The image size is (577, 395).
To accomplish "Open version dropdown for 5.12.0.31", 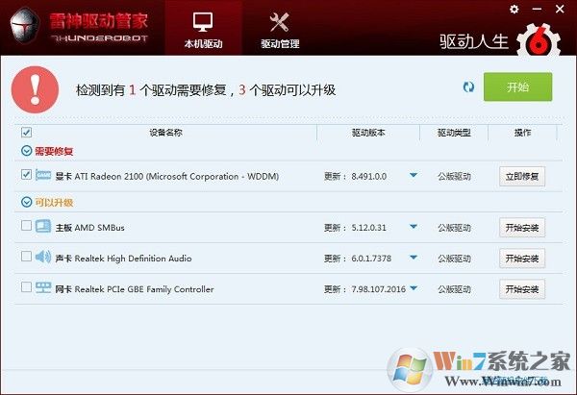I will click(x=414, y=227).
